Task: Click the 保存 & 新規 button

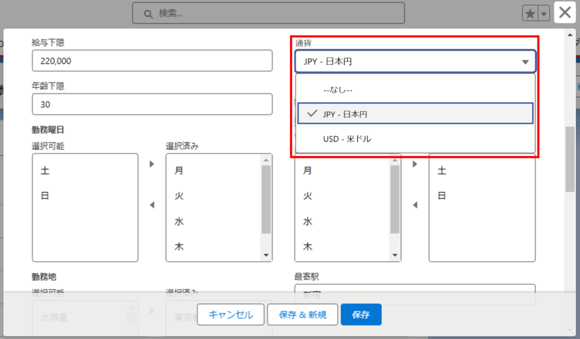Action: [x=302, y=315]
